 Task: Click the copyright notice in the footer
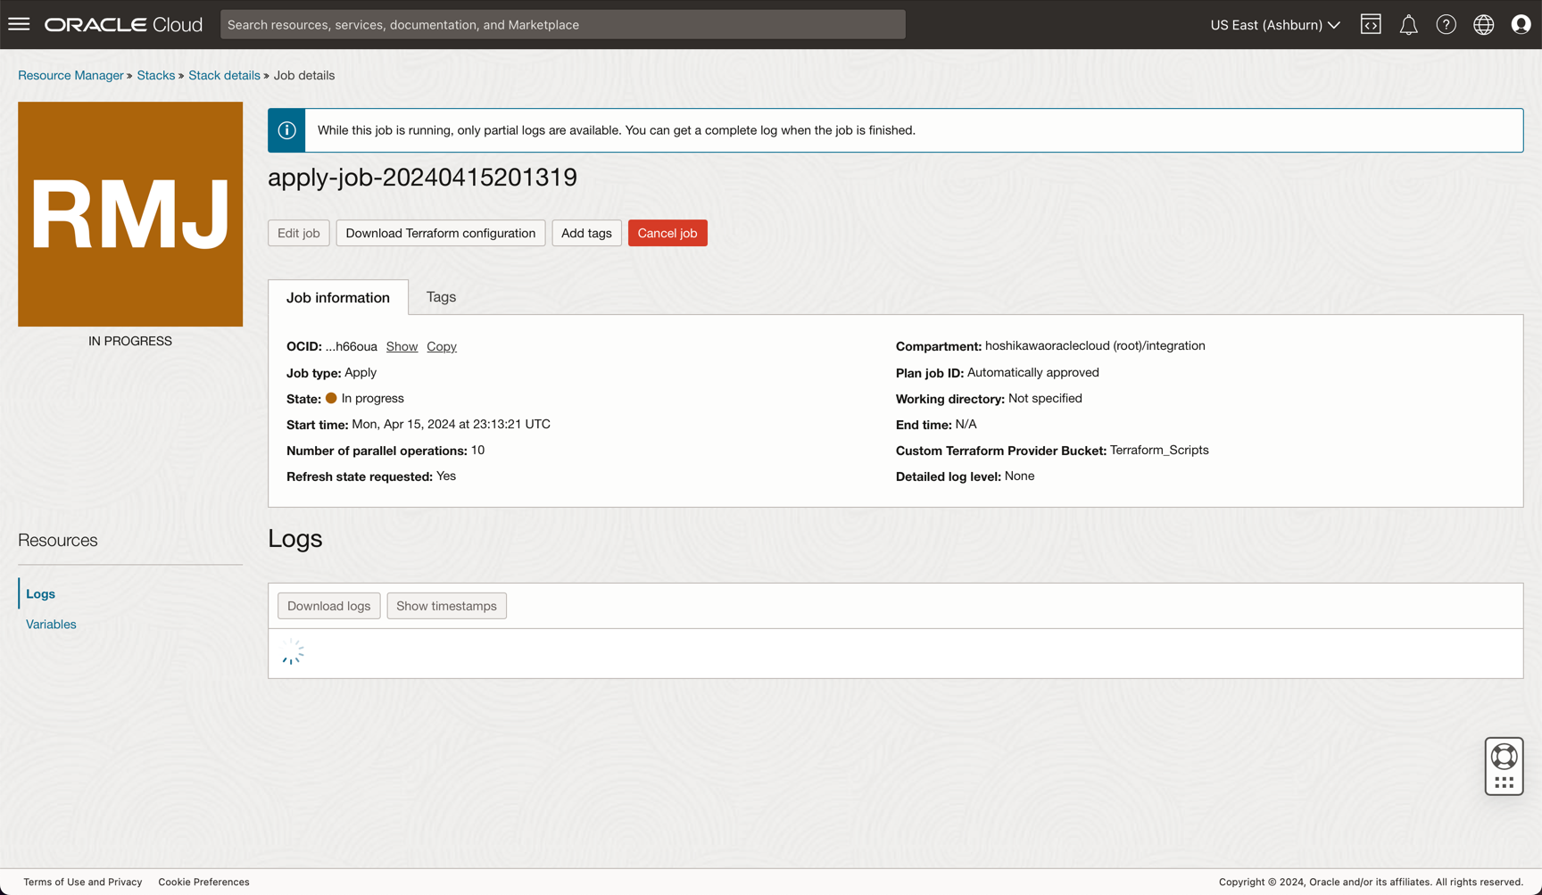pos(1371,882)
